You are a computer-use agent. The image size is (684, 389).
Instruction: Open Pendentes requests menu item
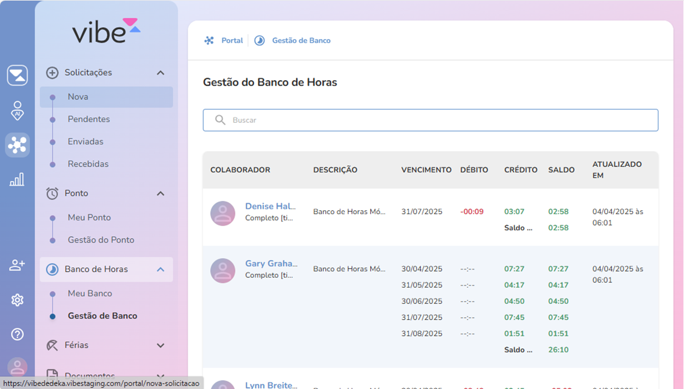pos(88,119)
